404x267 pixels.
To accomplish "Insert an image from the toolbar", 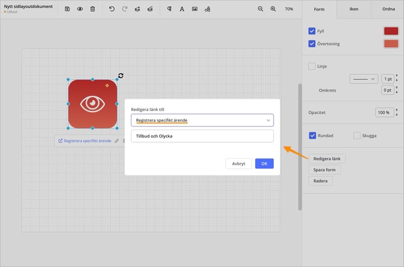I will coord(195,9).
